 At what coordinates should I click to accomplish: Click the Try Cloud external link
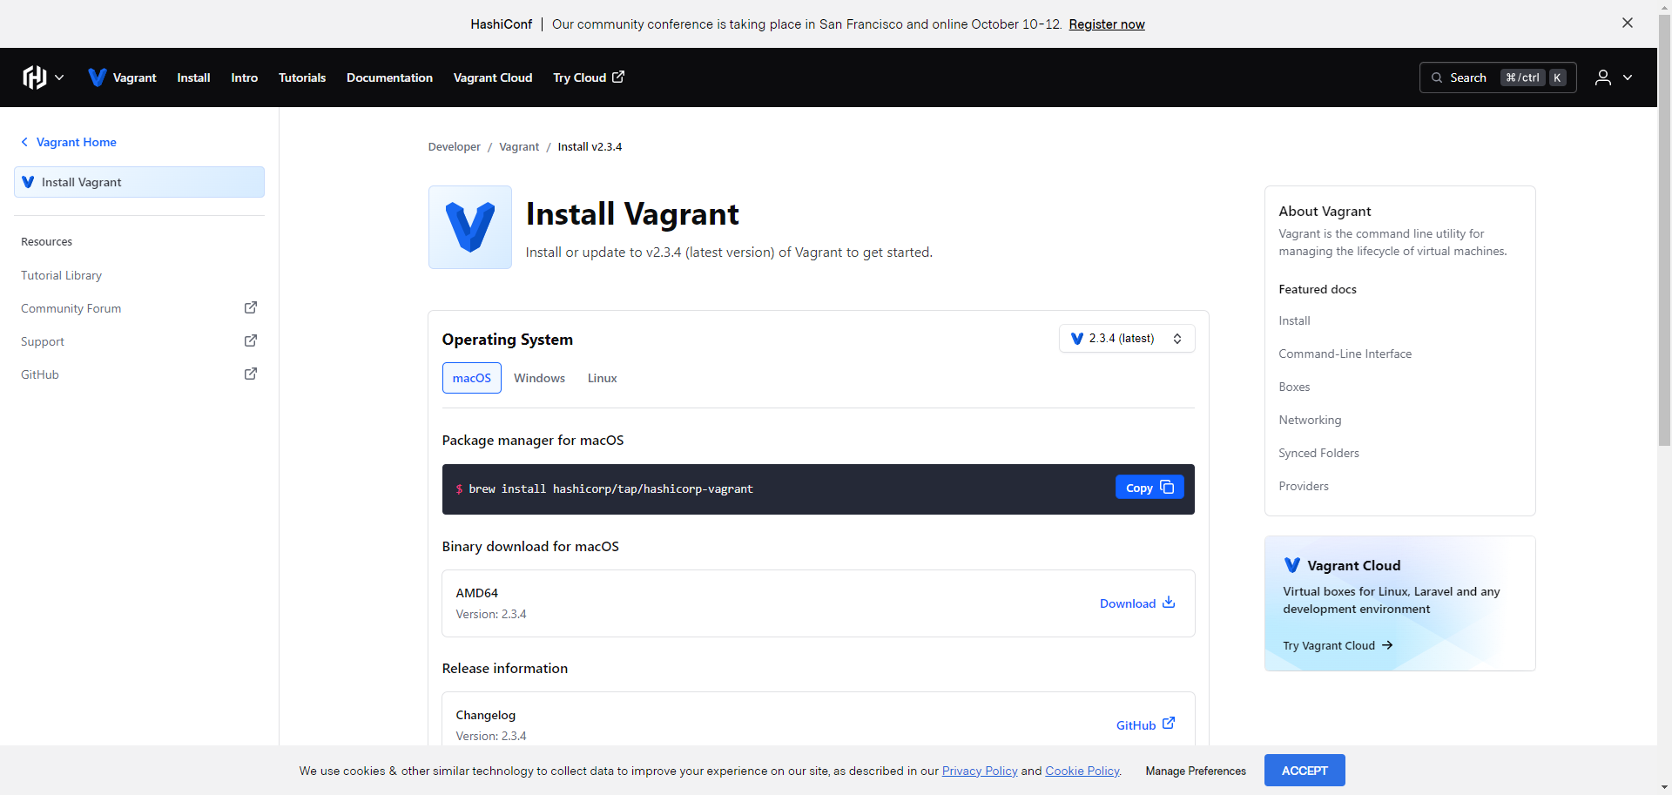pos(589,77)
